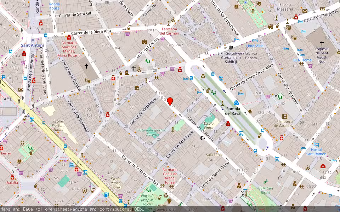Click the playground icon in Plaça de Josep M. Folch
Image resolution: width=340 pixels, height=212 pixels.
pyautogui.click(x=148, y=190)
